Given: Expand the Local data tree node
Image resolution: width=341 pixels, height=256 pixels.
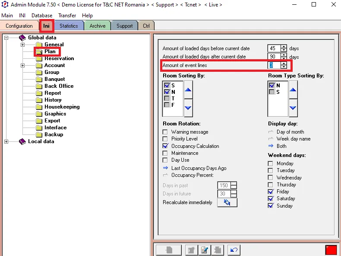Looking at the screenshot, I should (6, 141).
